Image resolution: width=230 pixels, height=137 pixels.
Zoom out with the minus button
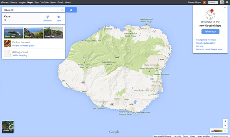coord(225,126)
